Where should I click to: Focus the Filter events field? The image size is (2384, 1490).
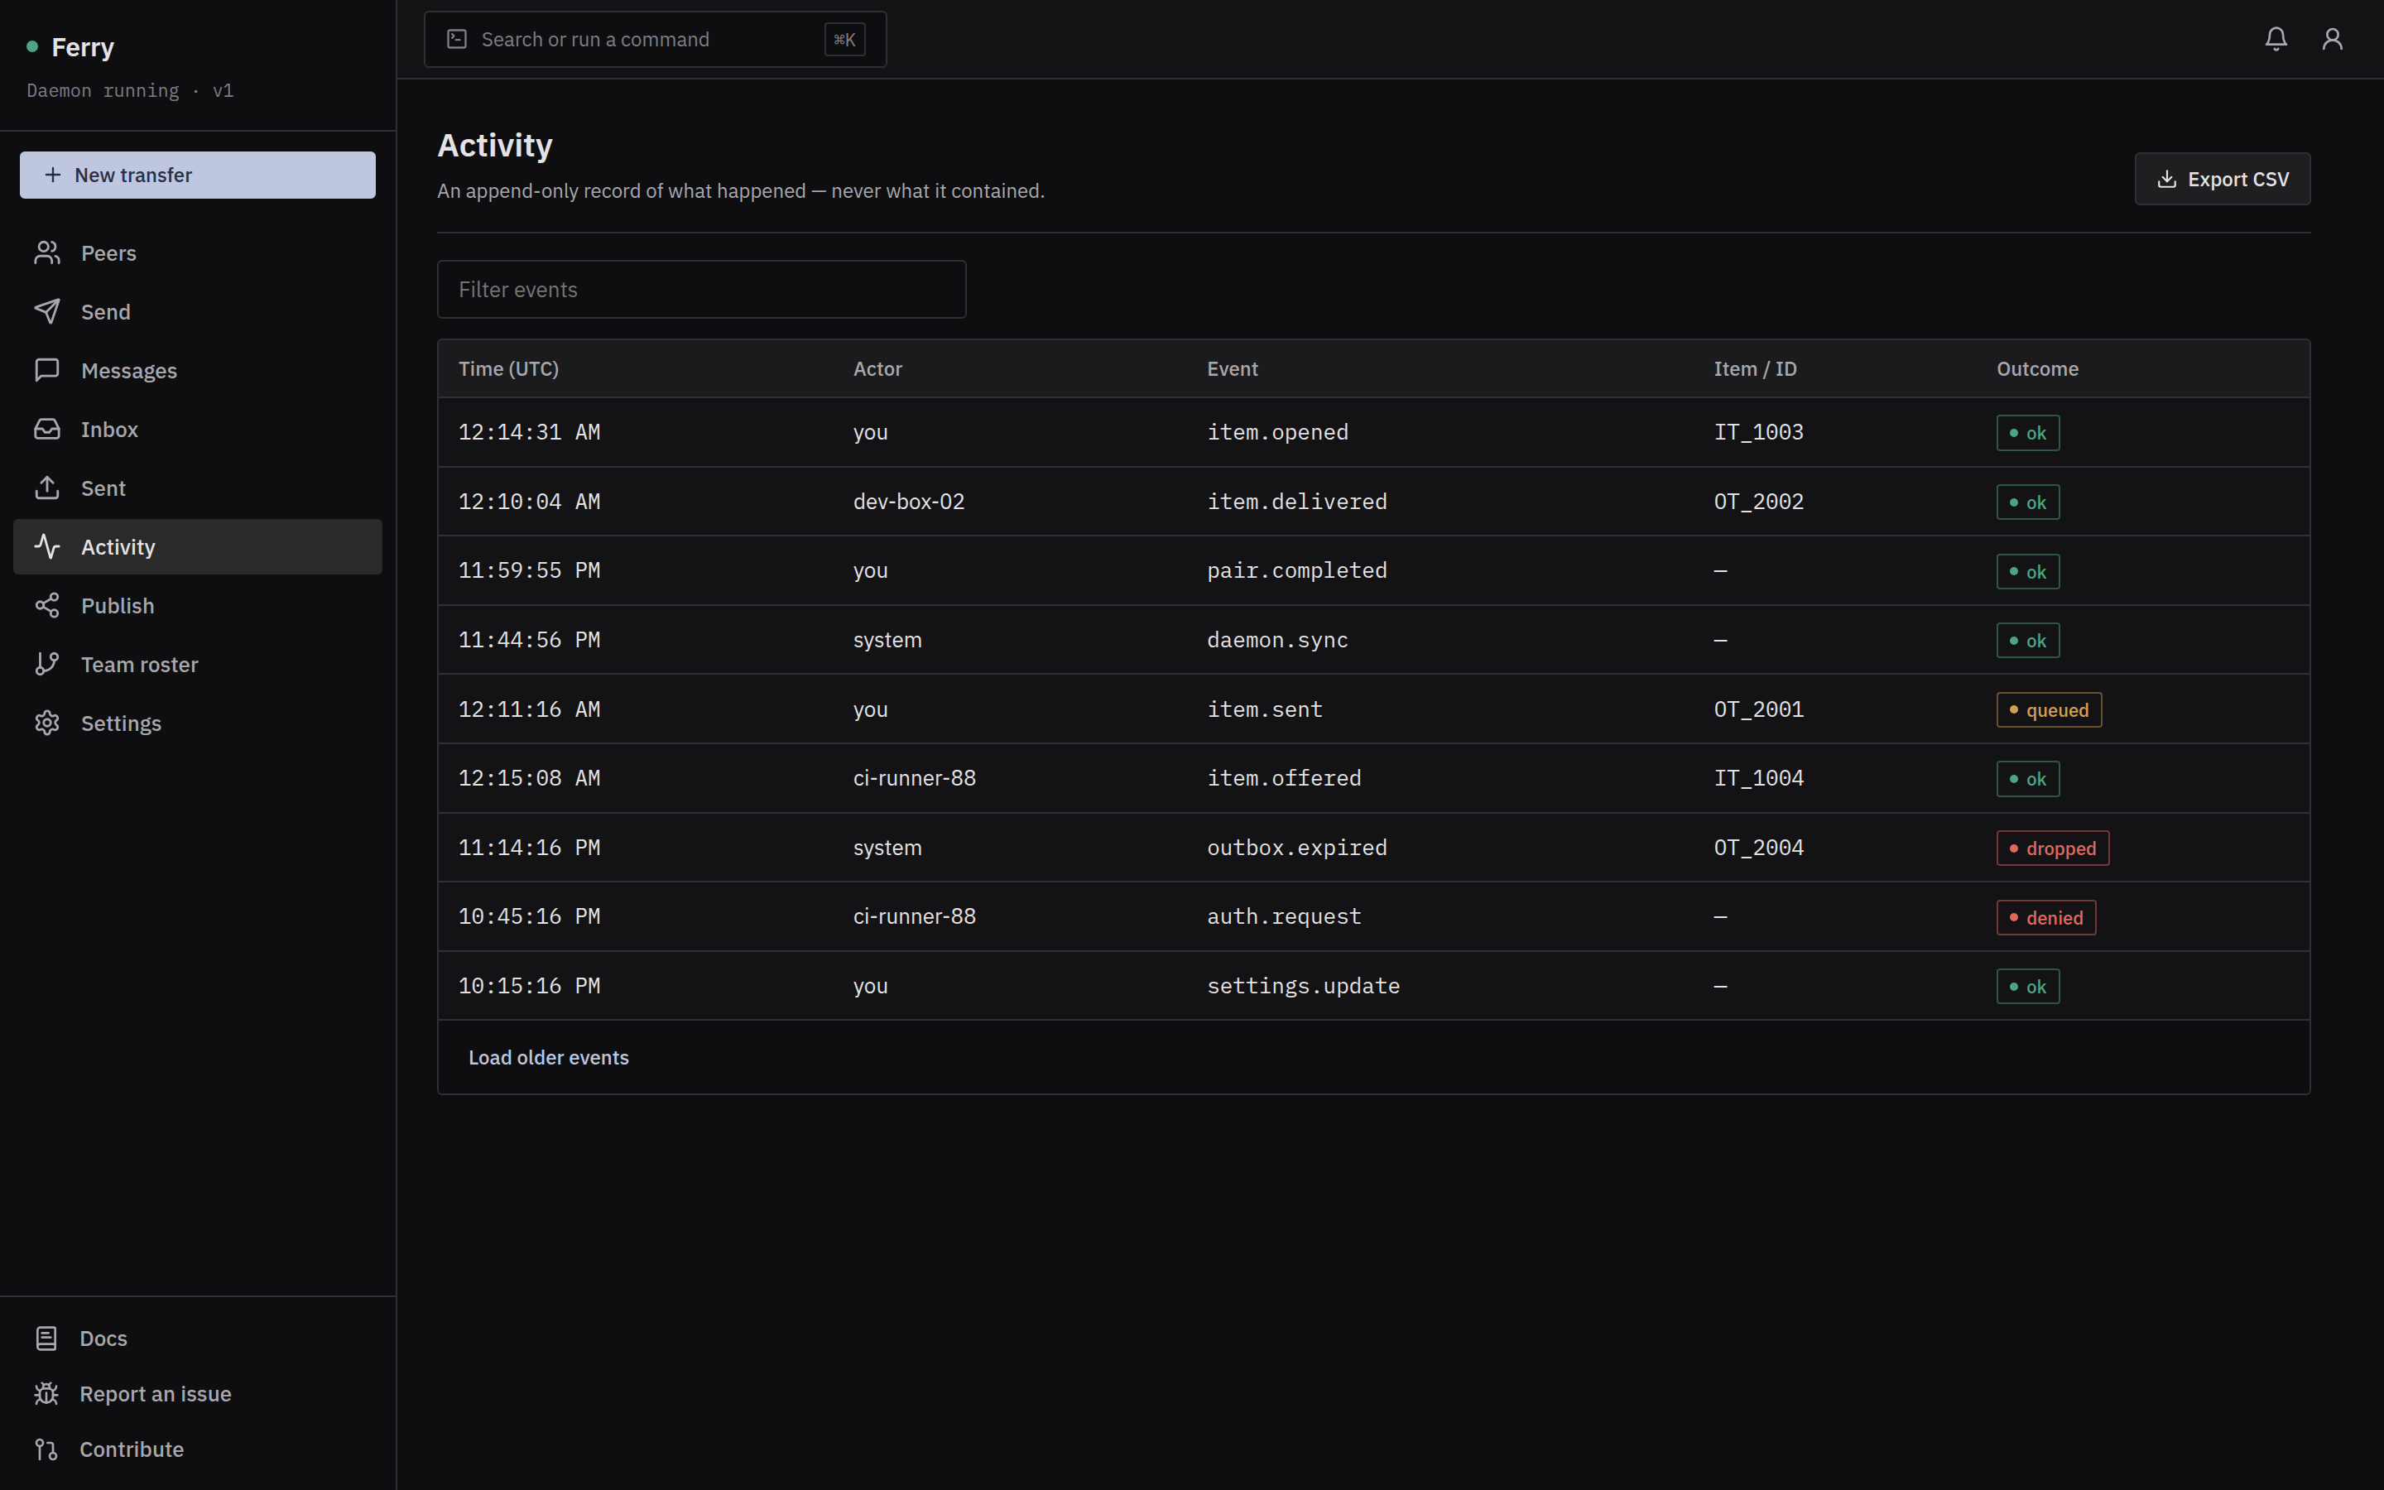(x=701, y=290)
